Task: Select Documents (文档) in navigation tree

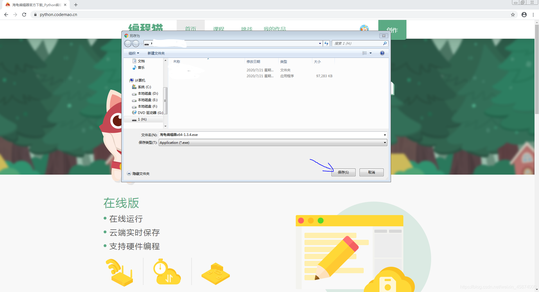Action: (139, 61)
